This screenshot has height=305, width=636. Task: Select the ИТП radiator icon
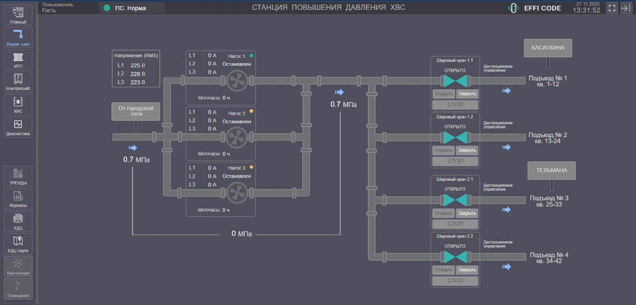pos(18,59)
